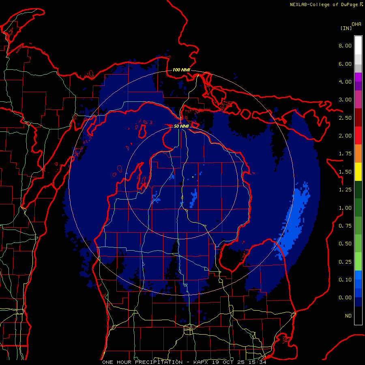Screen dimensions: 365x365
Task: Pick the dark red legend swatch
Action: pyautogui.click(x=358, y=118)
